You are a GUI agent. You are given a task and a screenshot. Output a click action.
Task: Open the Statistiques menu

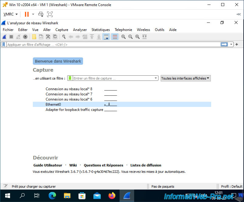click(x=100, y=30)
